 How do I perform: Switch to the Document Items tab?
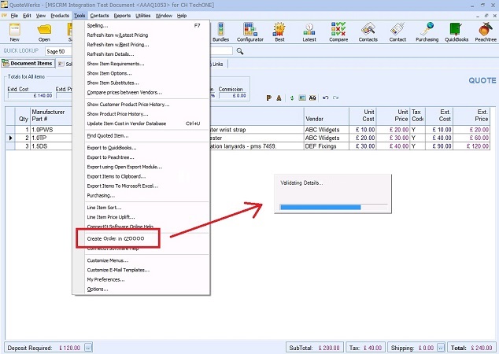[28, 64]
